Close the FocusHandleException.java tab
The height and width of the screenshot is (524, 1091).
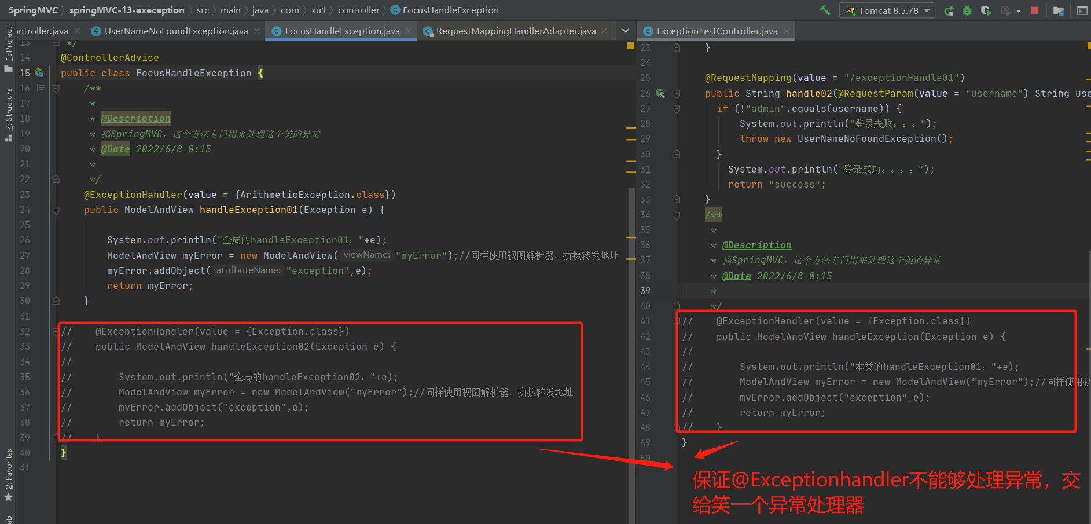(x=408, y=31)
